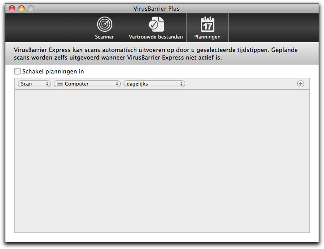Close the VirusBarrier Plus window
The width and height of the screenshot is (324, 249).
coord(12,9)
